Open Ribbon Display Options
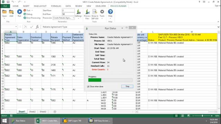Image resolution: width=221 pixels, height=124 pixels. coord(204,2)
